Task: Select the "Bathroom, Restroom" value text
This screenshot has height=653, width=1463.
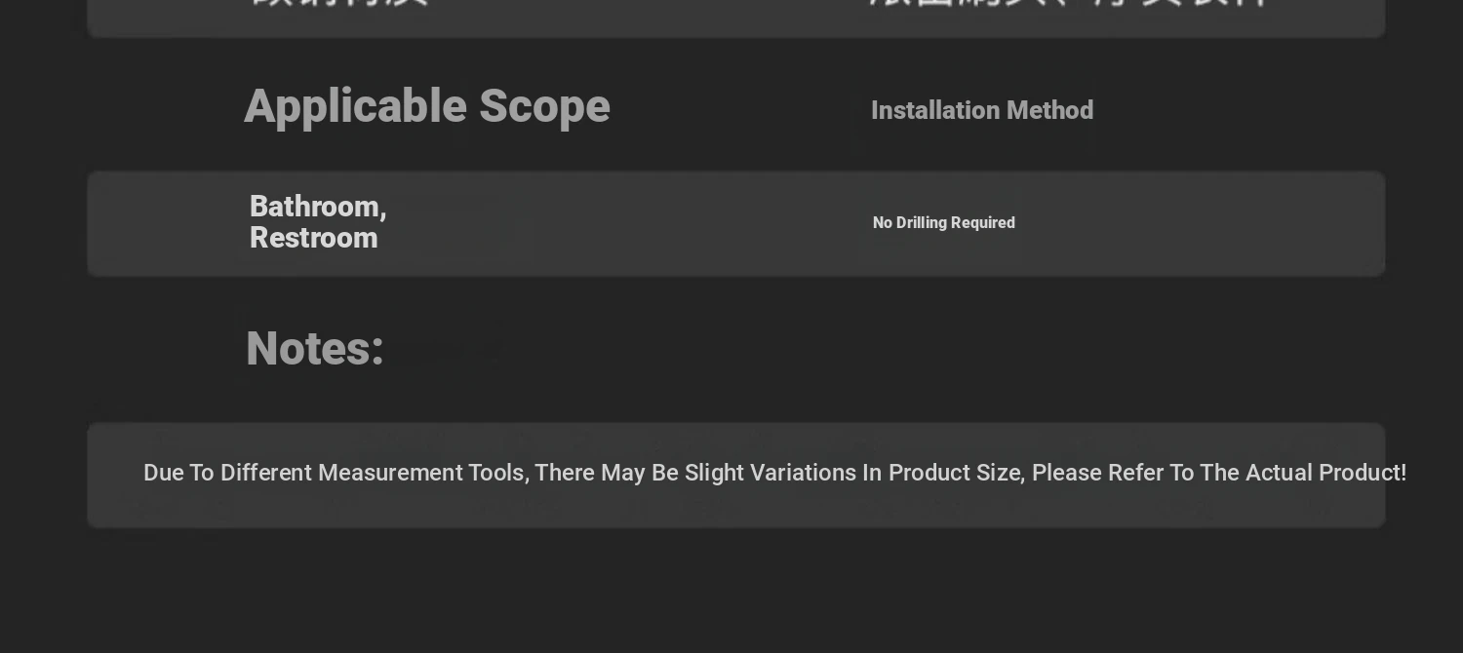Action: (319, 222)
